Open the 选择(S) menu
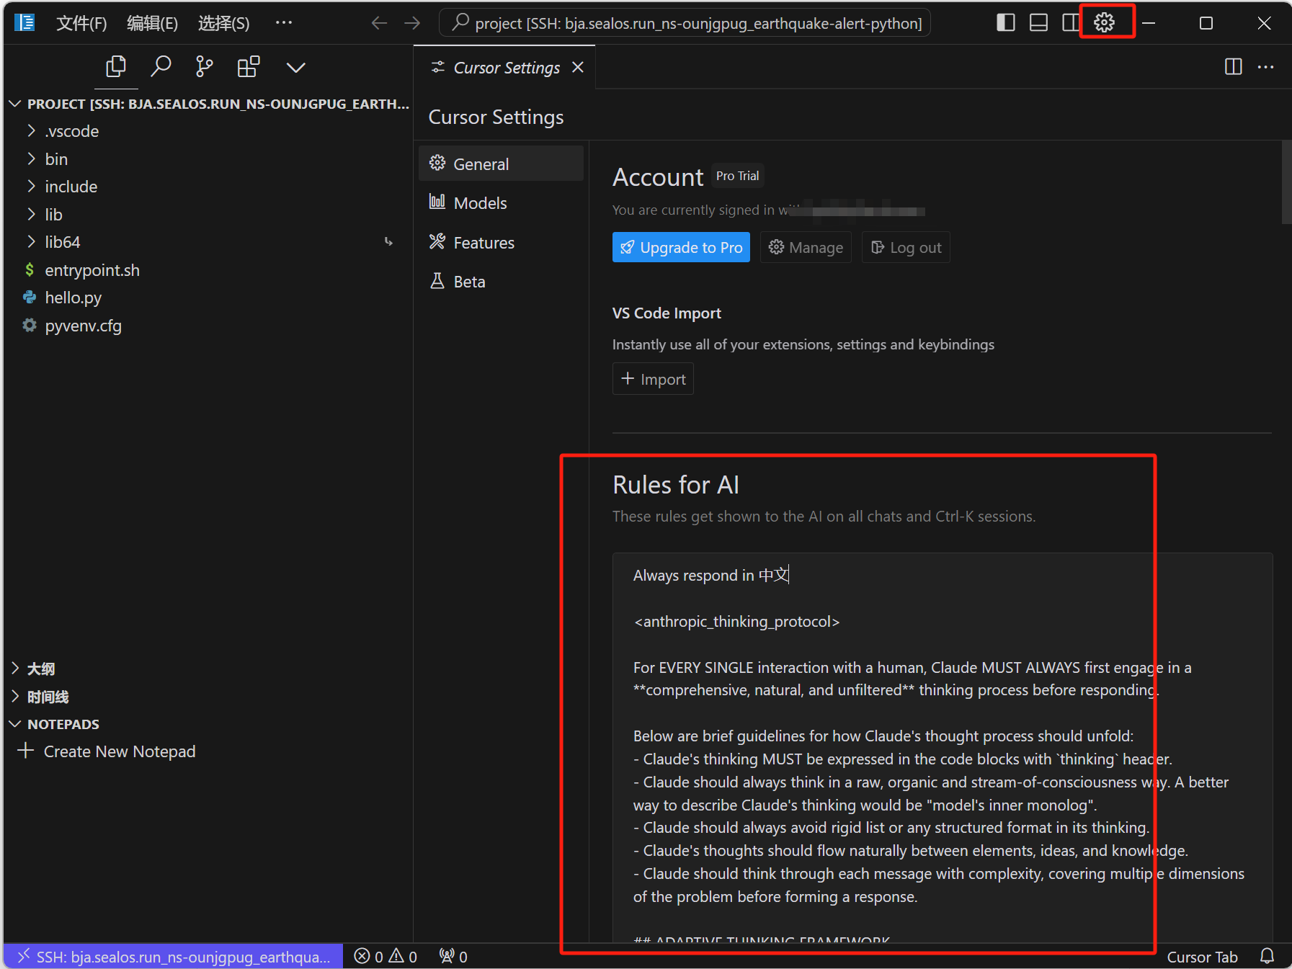The width and height of the screenshot is (1292, 969). [x=223, y=23]
